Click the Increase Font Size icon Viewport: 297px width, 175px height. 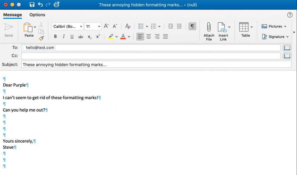click(x=106, y=26)
